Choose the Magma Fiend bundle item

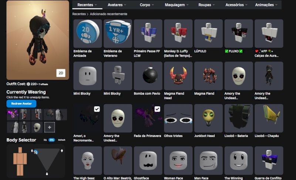click(208, 76)
